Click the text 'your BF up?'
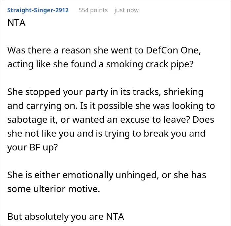The height and width of the screenshot is (226, 231). pos(32,147)
